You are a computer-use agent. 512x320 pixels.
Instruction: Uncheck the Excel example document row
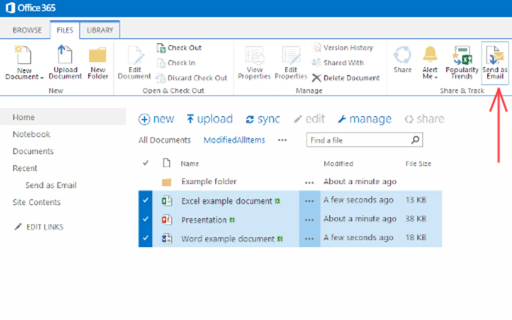[x=146, y=200]
